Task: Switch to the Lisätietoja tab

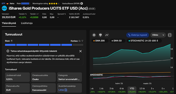Action: 27,23
